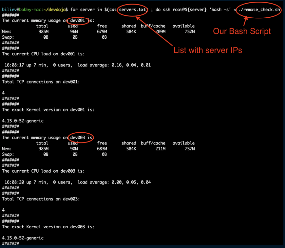Click the free memory value "679M"
This screenshot has width=285, height=248.
coord(102,32)
